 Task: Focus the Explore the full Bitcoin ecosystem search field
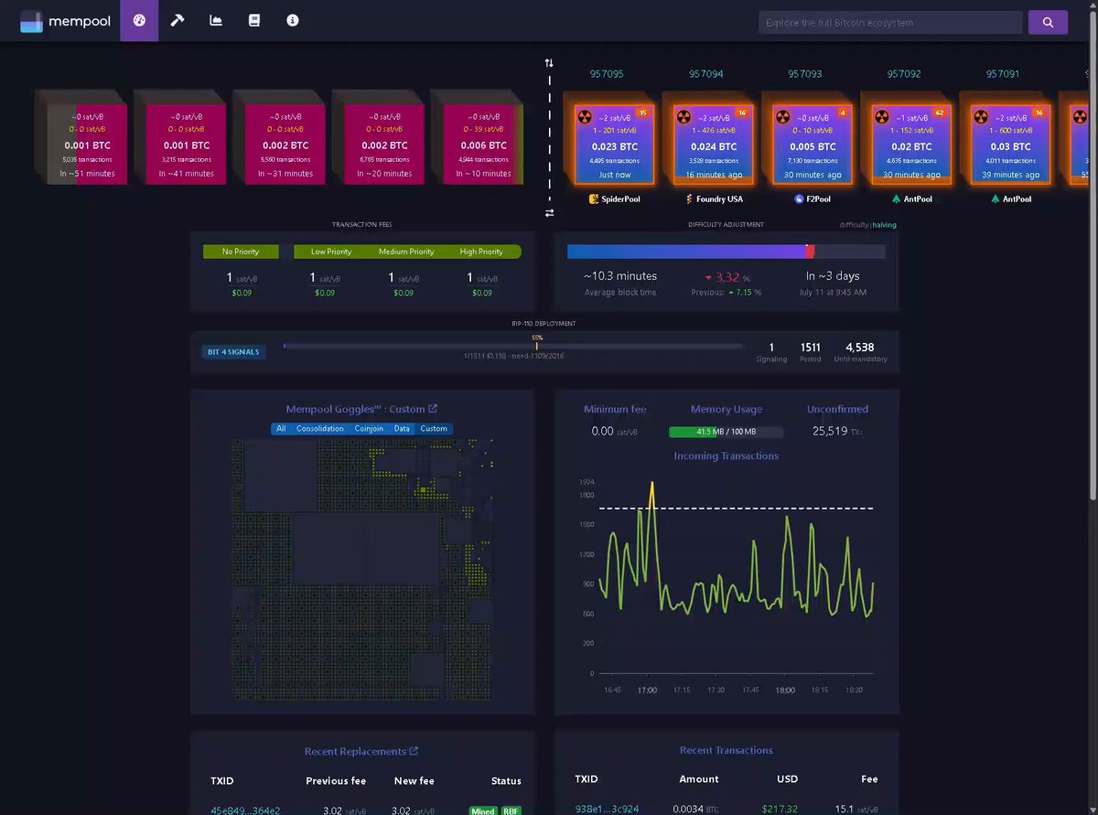(890, 23)
